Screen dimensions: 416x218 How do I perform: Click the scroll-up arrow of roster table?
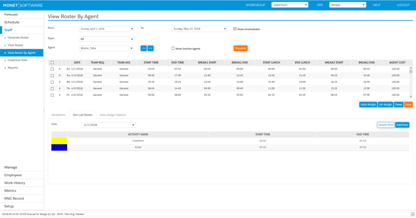(411, 68)
